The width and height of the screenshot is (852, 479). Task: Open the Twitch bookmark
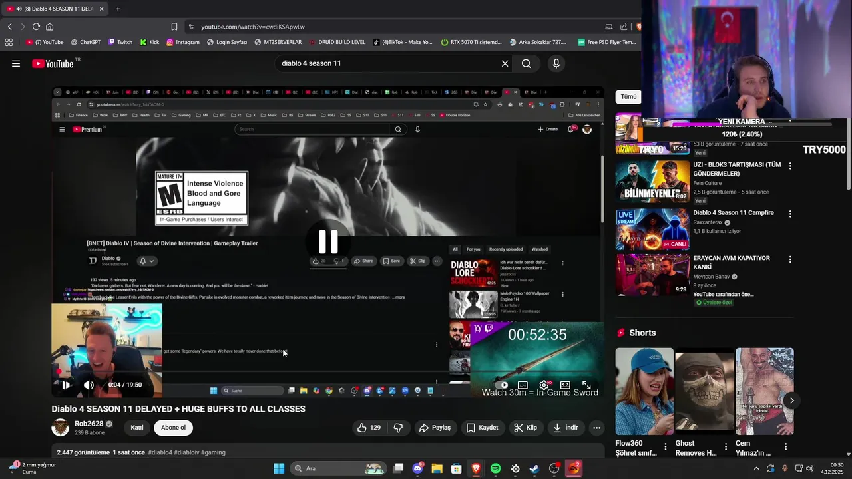(120, 42)
